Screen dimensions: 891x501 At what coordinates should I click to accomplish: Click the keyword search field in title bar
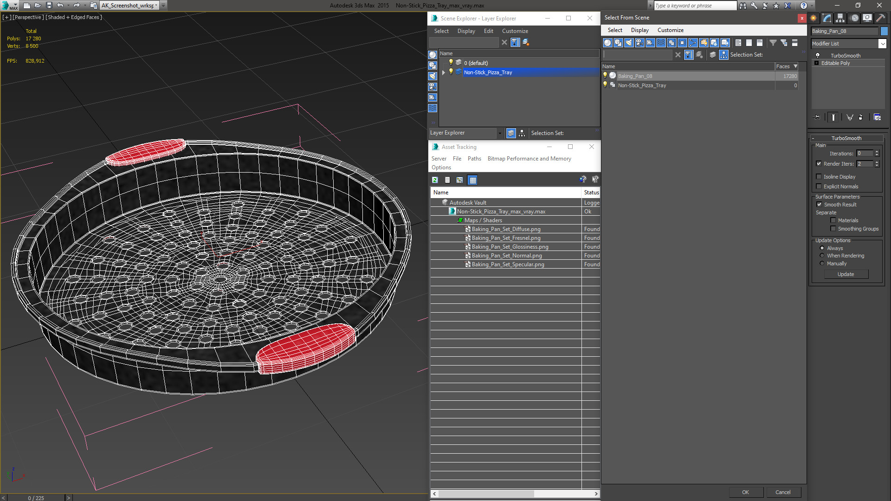tap(695, 6)
